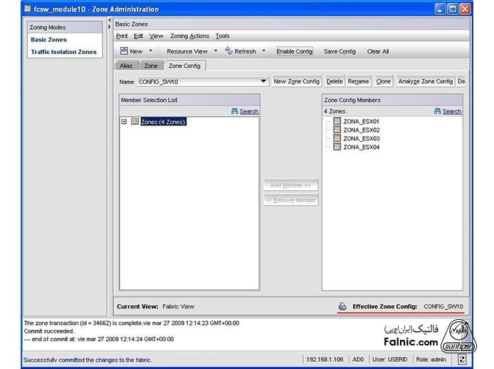Open the dropdown arrow next to Refresh

coord(263,51)
